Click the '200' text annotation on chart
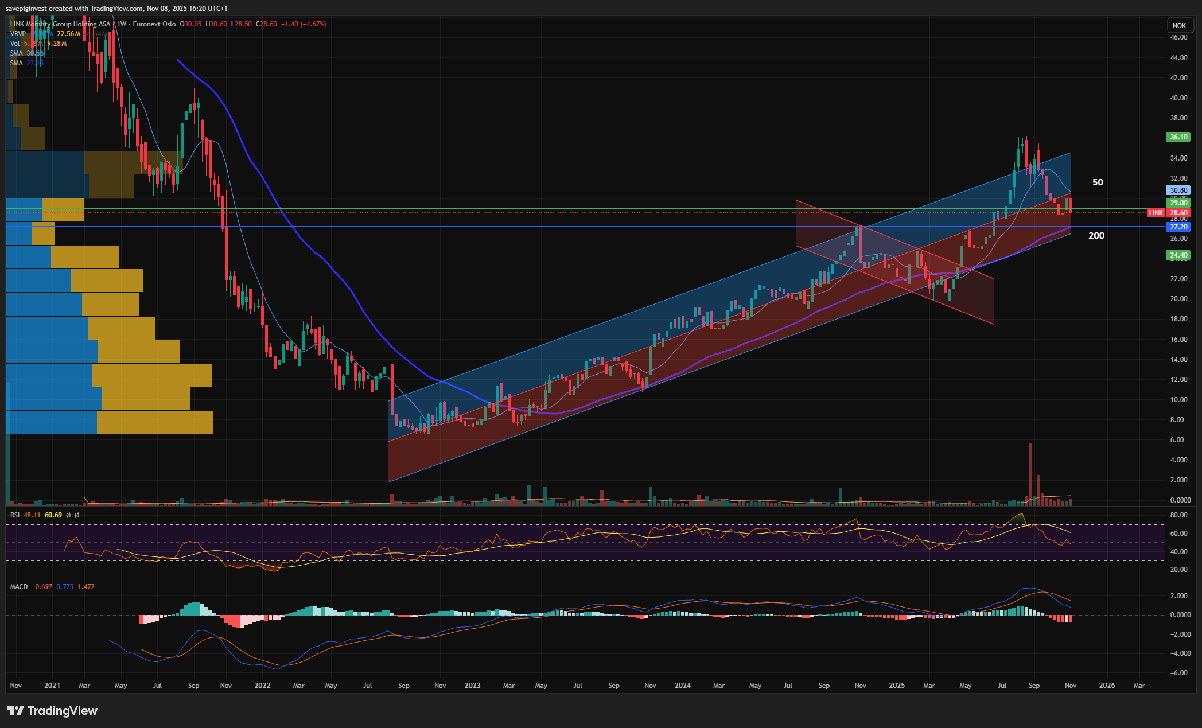 [1096, 236]
